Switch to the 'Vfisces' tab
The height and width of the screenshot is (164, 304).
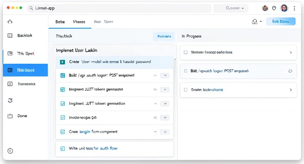tap(79, 22)
